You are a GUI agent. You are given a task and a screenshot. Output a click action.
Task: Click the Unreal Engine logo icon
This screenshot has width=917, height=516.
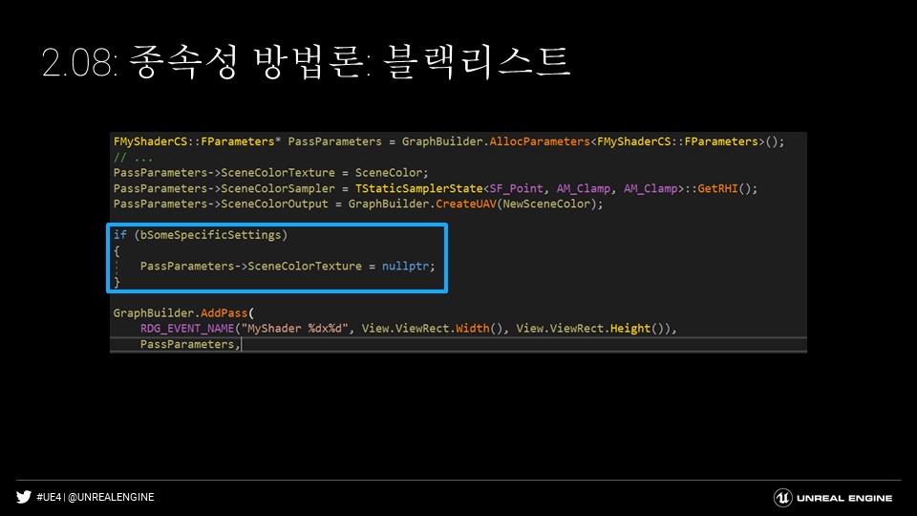pyautogui.click(x=782, y=498)
